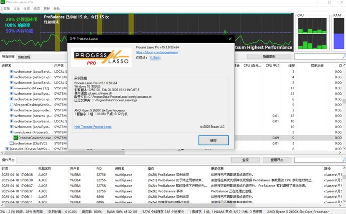Image resolution: width=346 pixels, height=214 pixels.
Task: Open the bitsum.com/processlasso link
Action: click(x=157, y=52)
